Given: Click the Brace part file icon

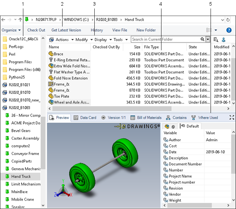Looking at the screenshot, I should pyautogui.click(x=51, y=53).
